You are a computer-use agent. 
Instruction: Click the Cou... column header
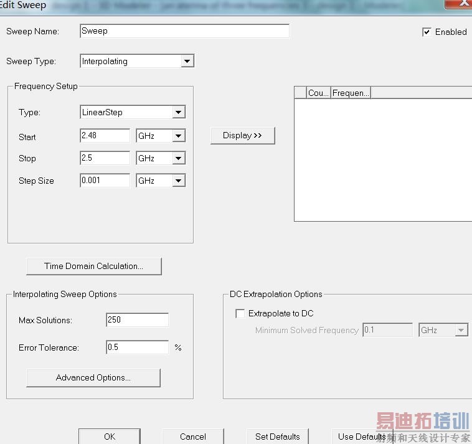(x=318, y=93)
